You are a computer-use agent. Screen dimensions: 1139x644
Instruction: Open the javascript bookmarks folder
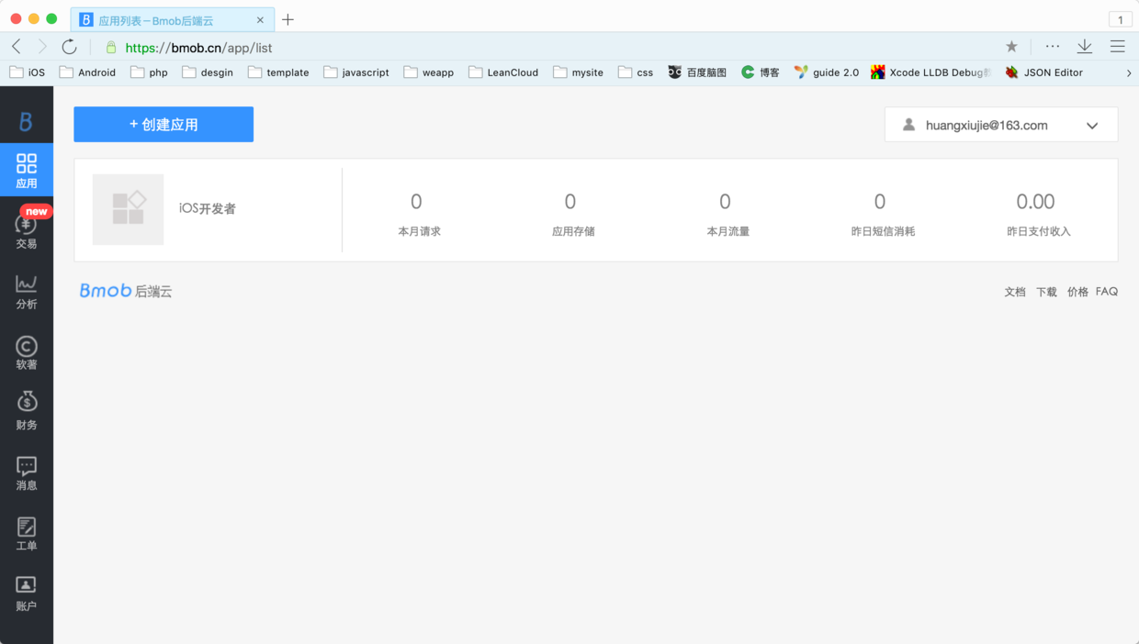(356, 72)
